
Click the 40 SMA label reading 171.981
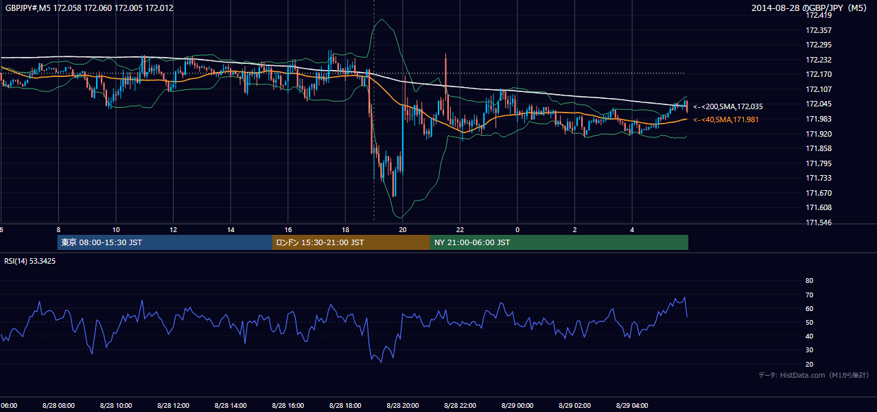point(726,119)
